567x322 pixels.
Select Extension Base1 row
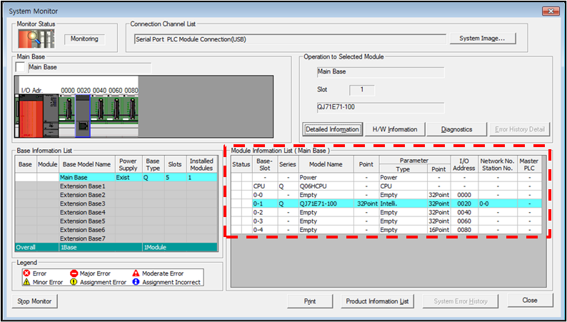[x=116, y=186]
